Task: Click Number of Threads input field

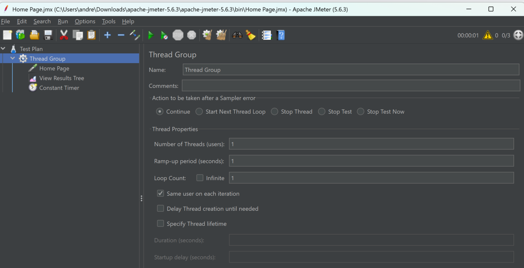Action: pos(371,144)
